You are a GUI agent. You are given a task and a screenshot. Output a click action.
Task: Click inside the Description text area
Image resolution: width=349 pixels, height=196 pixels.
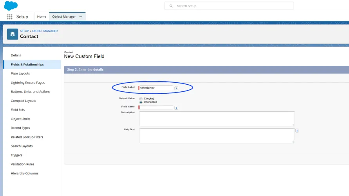point(217,119)
